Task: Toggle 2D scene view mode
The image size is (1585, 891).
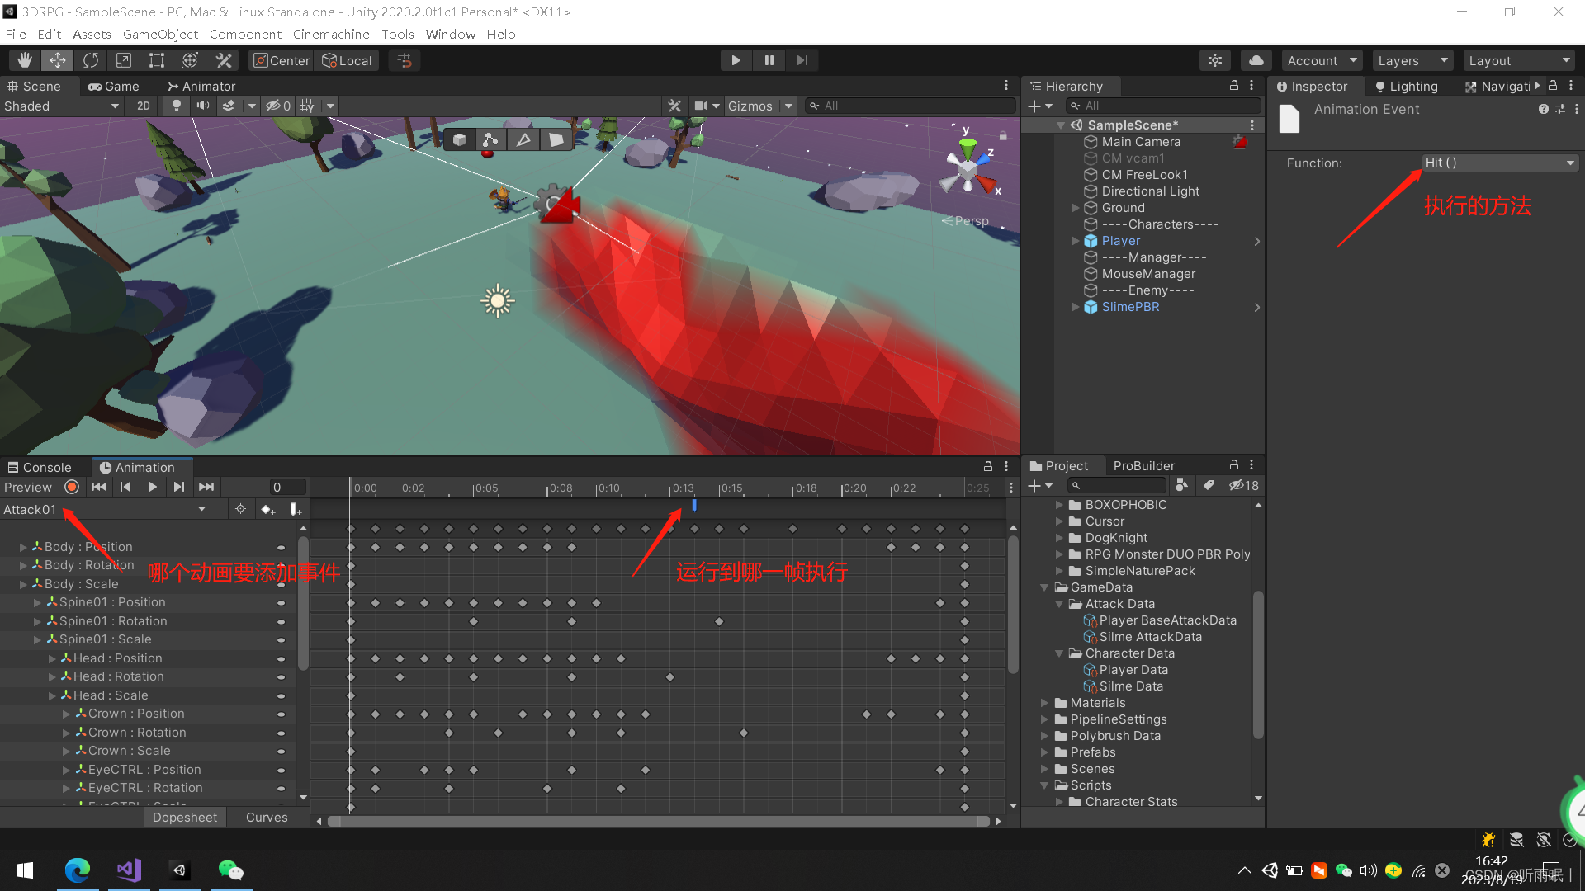Action: click(x=144, y=106)
